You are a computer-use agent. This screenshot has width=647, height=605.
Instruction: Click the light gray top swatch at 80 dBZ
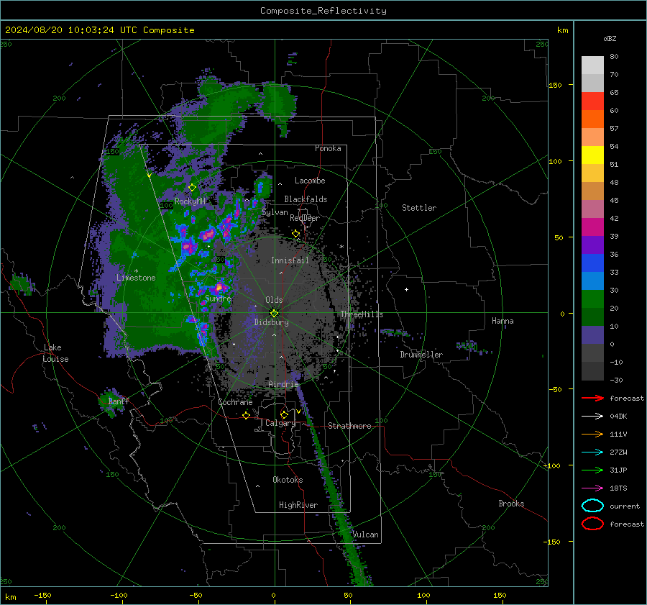(592, 65)
